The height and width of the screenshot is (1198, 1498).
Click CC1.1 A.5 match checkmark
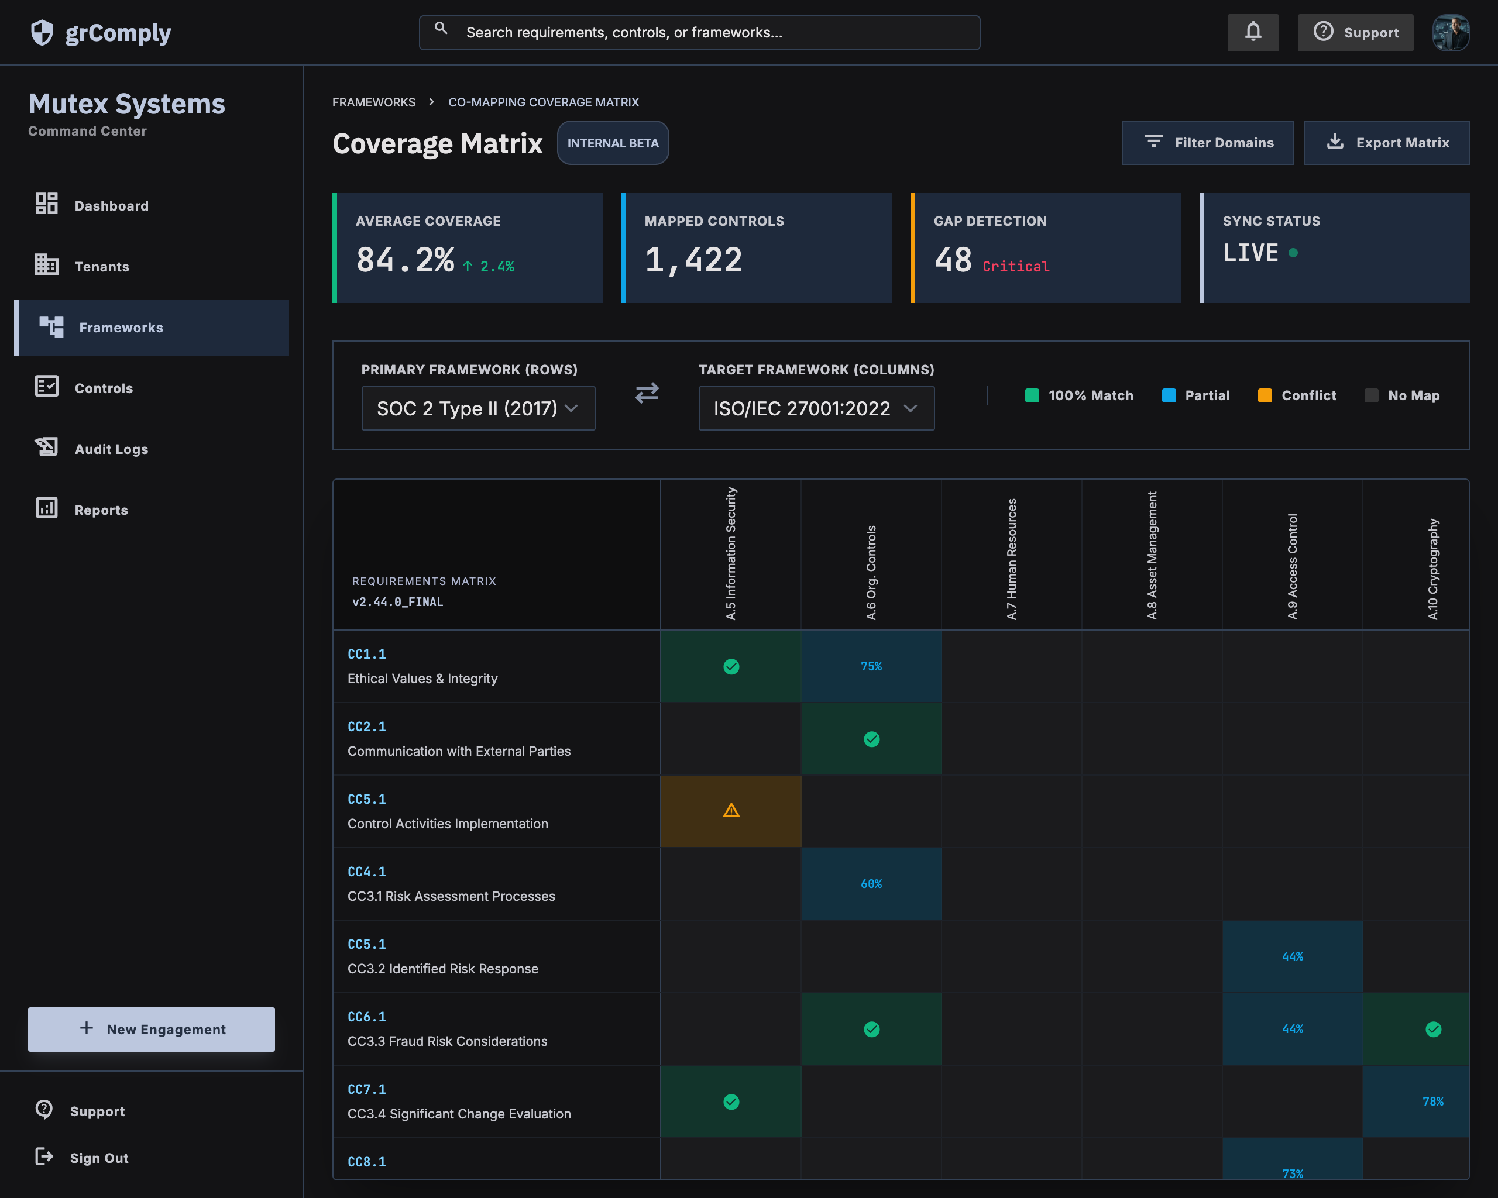[731, 667]
